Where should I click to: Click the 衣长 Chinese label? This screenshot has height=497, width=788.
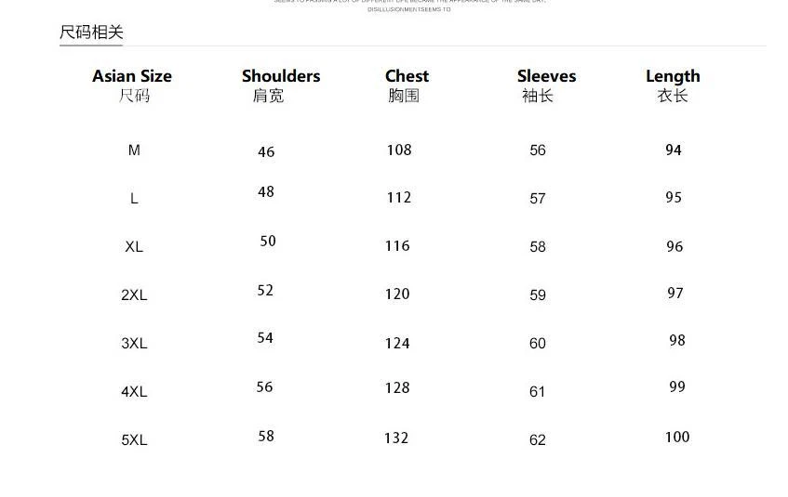click(x=672, y=96)
